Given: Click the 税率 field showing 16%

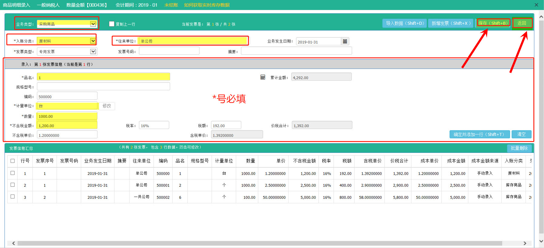Looking at the screenshot, I should (154, 125).
